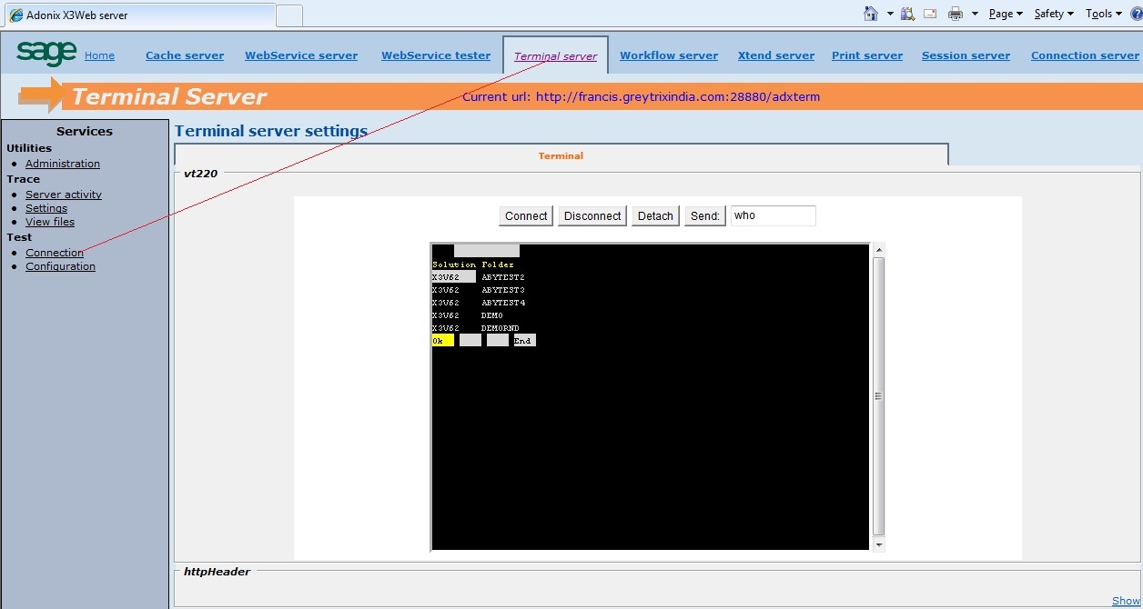Viewport: 1143px width, 609px height.
Task: Select the Adonix X3Web server browser tab
Action: point(140,15)
